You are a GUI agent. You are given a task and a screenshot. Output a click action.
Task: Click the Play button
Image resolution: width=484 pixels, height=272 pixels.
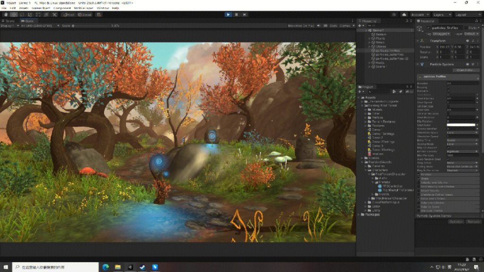228,15
